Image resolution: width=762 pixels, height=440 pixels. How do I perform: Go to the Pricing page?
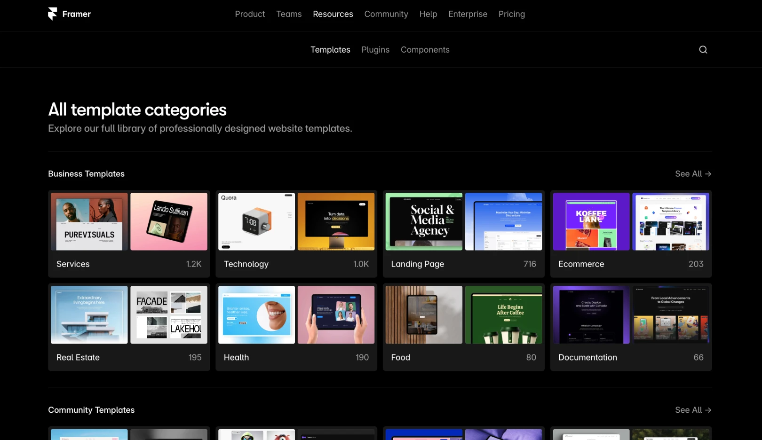512,14
